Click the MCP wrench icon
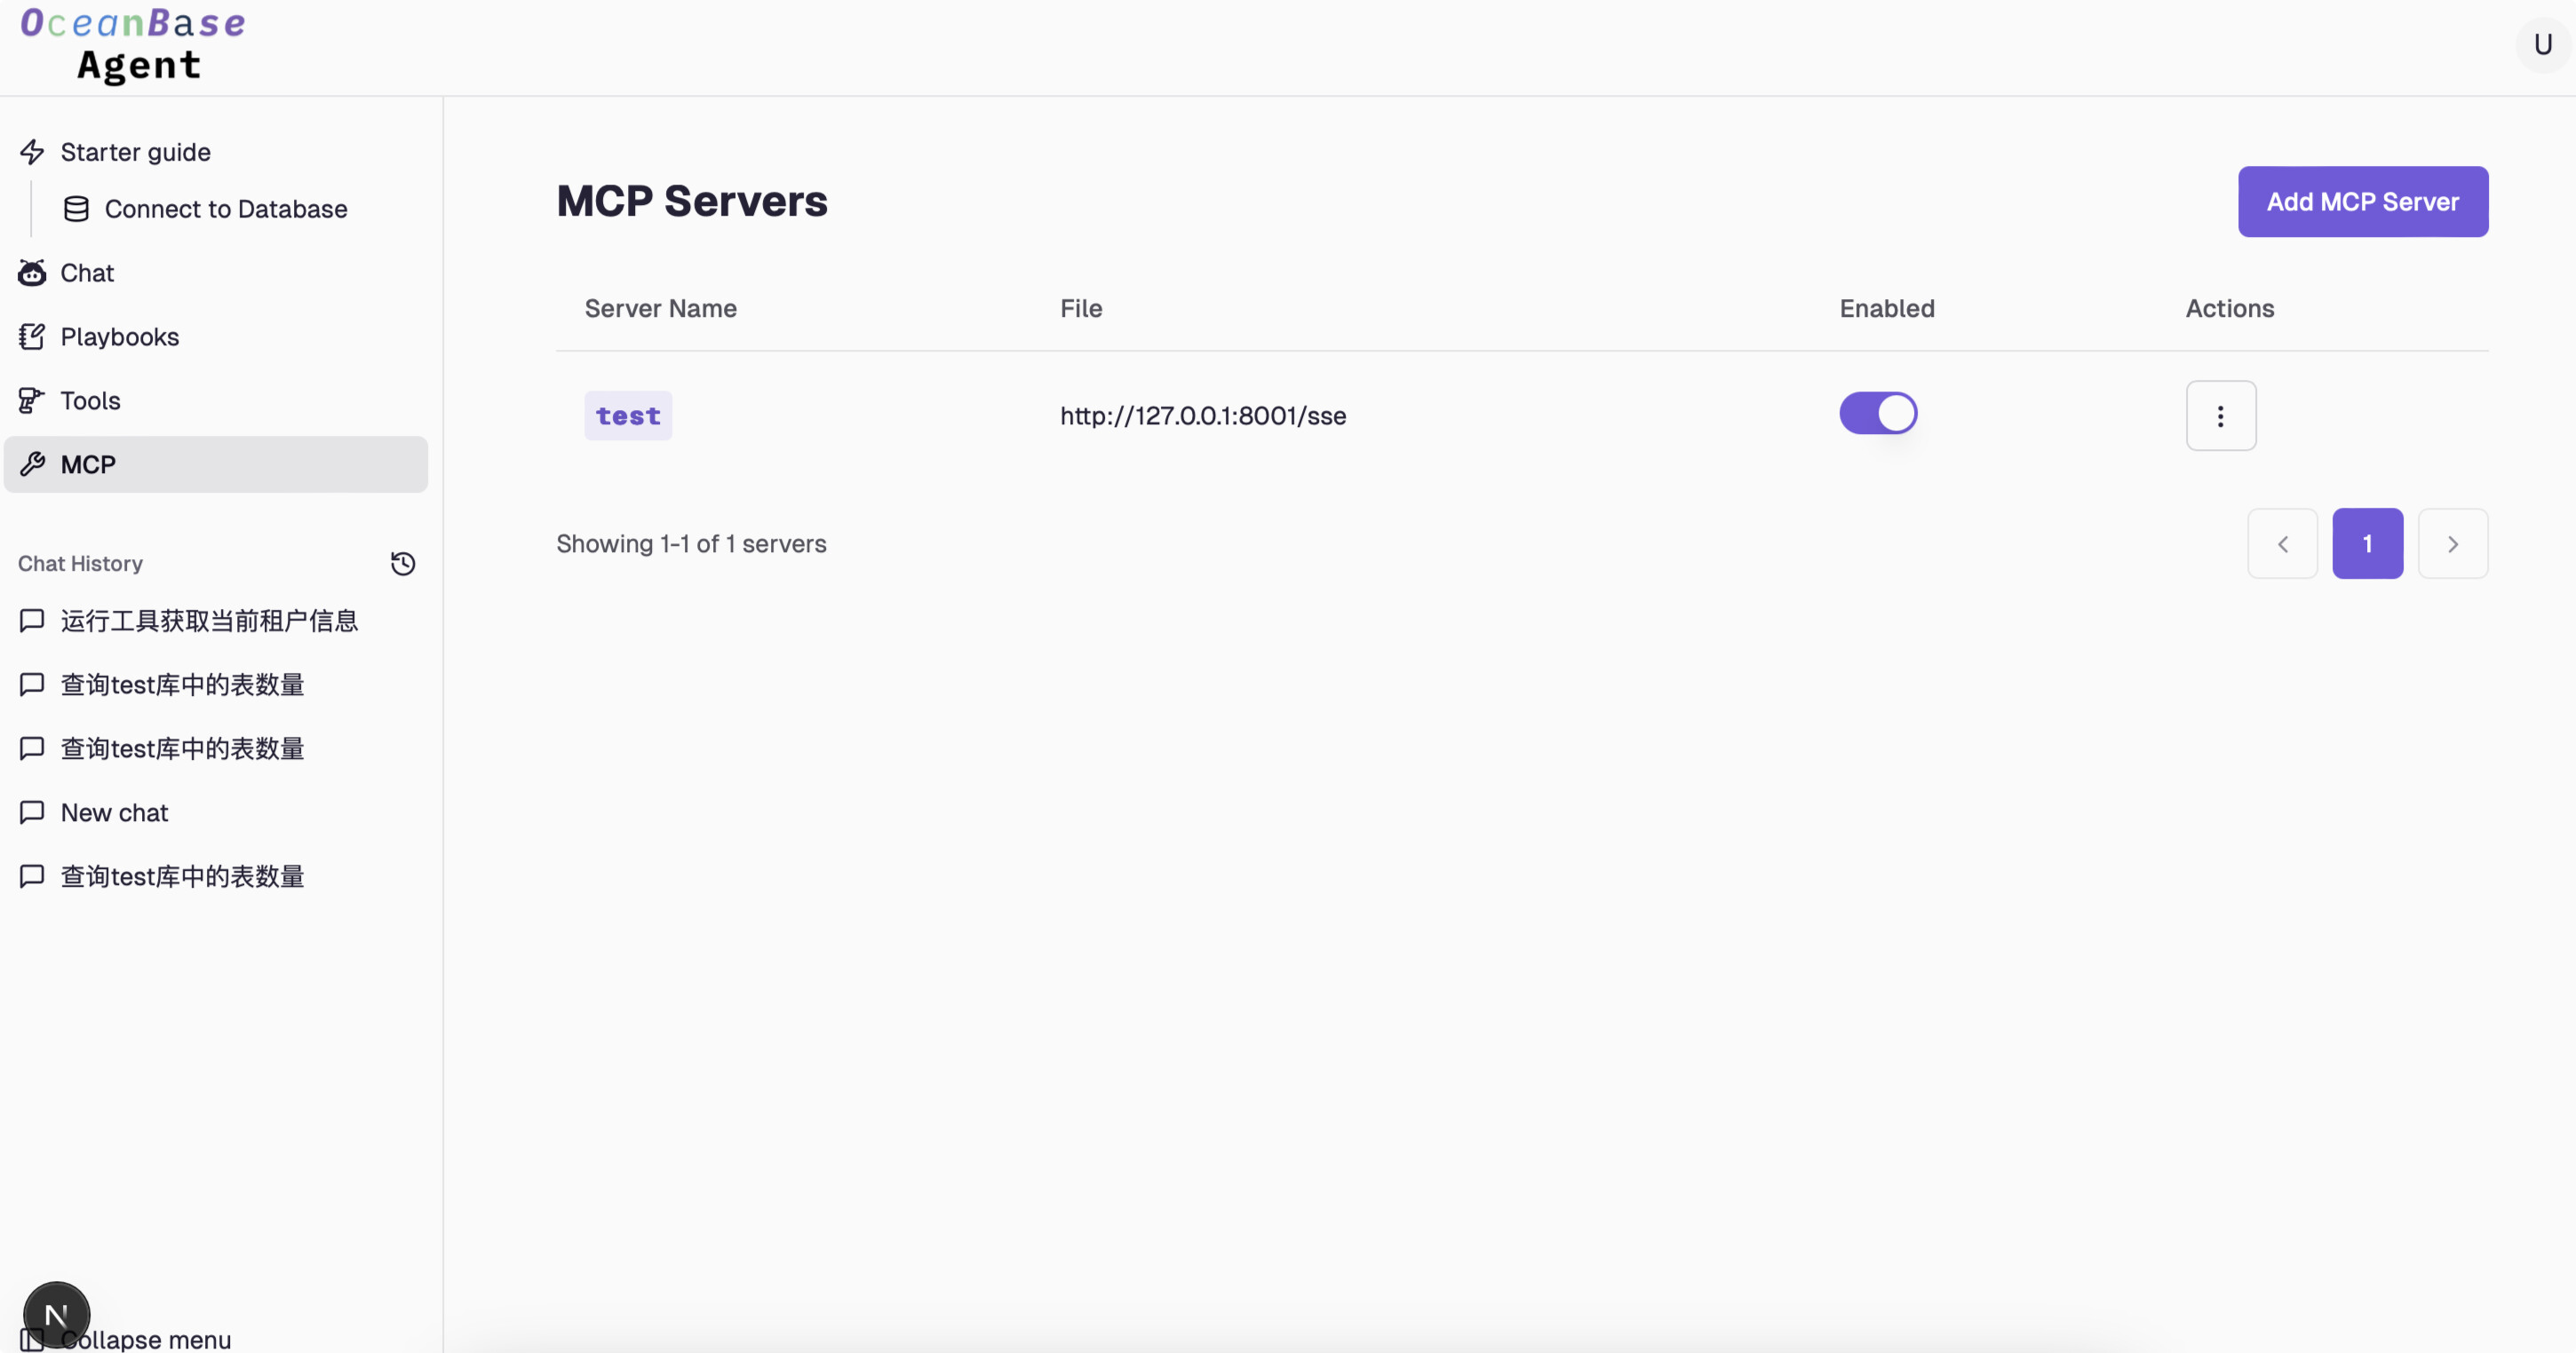 point(32,464)
